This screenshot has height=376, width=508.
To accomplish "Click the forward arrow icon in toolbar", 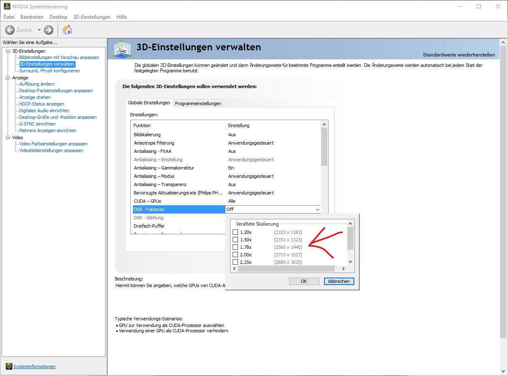I will coord(49,30).
